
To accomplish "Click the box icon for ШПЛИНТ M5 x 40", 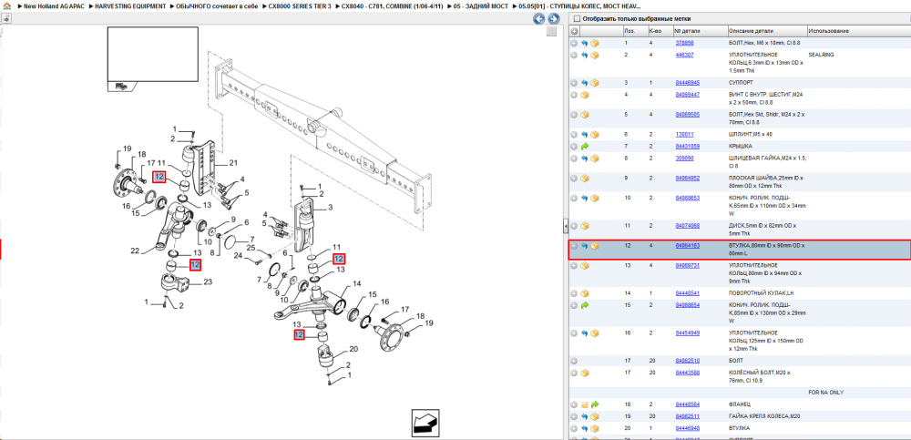I will pyautogui.click(x=595, y=134).
